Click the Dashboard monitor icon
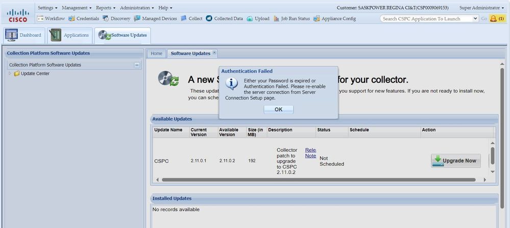 tap(11, 35)
